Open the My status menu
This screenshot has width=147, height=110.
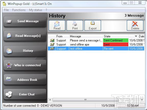(x=35, y=10)
